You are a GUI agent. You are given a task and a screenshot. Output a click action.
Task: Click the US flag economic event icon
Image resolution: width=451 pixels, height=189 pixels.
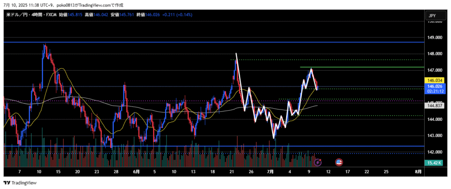[339, 162]
